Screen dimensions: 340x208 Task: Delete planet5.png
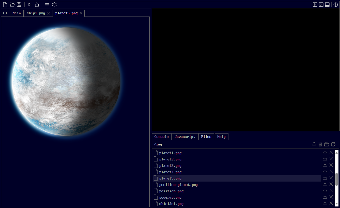[331, 178]
